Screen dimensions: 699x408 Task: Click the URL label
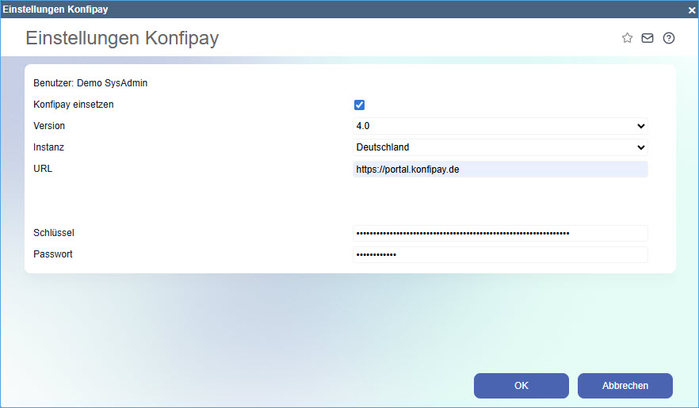(x=43, y=169)
